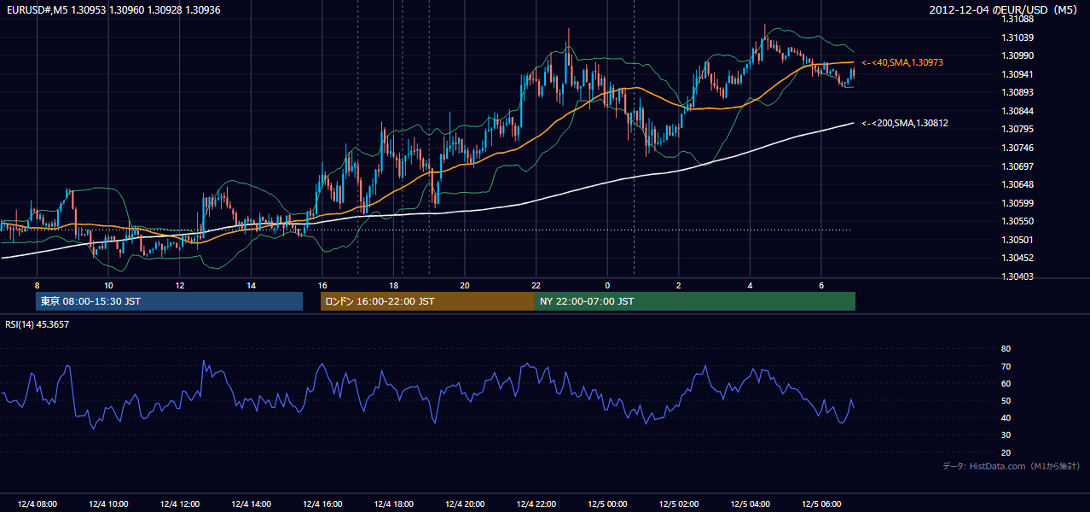This screenshot has width=1090, height=512.
Task: Click the 12/5 04:00 time label
Action: coord(751,504)
